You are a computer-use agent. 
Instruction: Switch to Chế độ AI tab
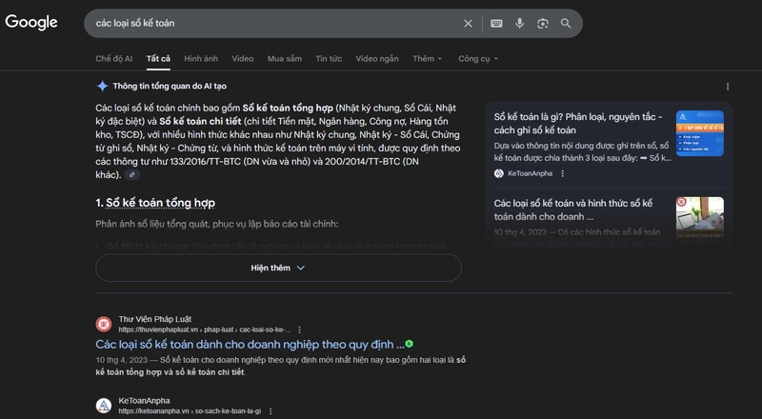coord(113,59)
